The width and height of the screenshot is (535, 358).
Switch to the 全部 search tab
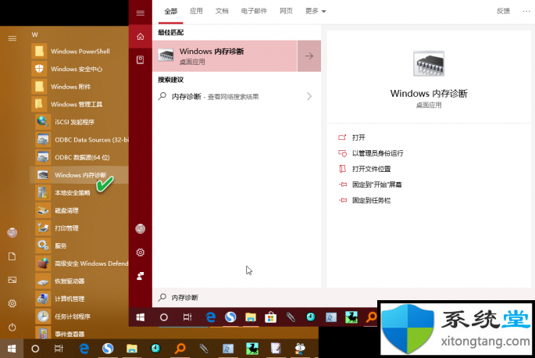[x=170, y=11]
